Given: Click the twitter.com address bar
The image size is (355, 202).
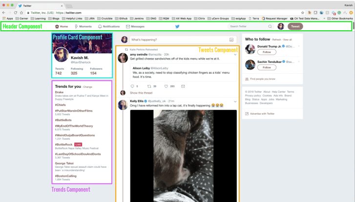Looking at the screenshot, I should click(164, 13).
